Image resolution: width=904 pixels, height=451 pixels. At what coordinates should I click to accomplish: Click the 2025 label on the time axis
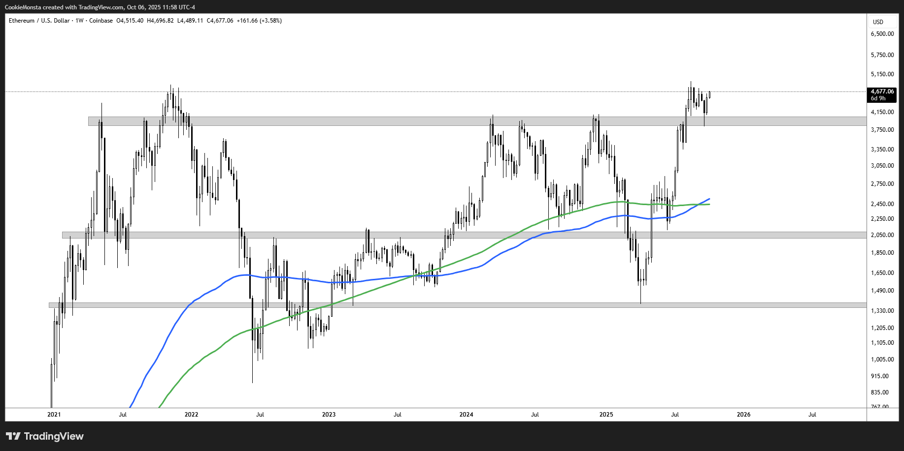(606, 415)
